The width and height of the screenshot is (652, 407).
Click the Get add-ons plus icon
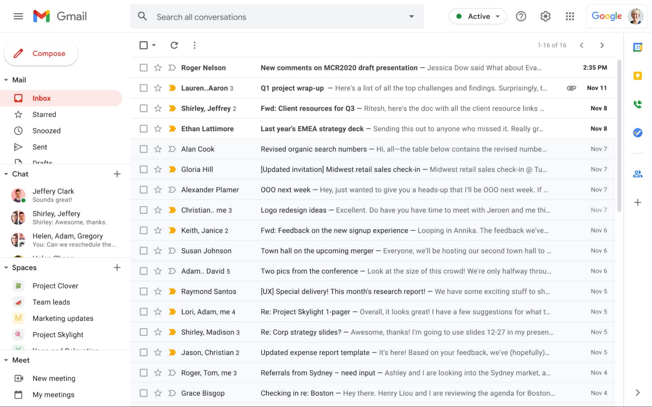638,202
